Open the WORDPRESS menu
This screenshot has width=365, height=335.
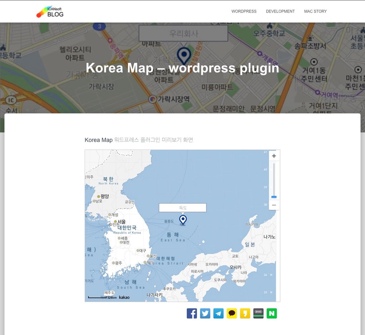244,11
